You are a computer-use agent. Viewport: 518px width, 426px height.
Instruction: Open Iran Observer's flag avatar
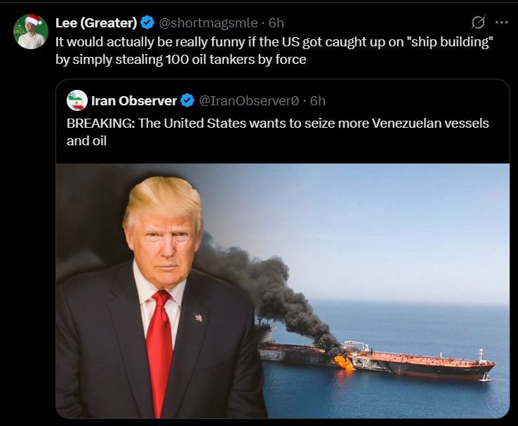(x=77, y=100)
